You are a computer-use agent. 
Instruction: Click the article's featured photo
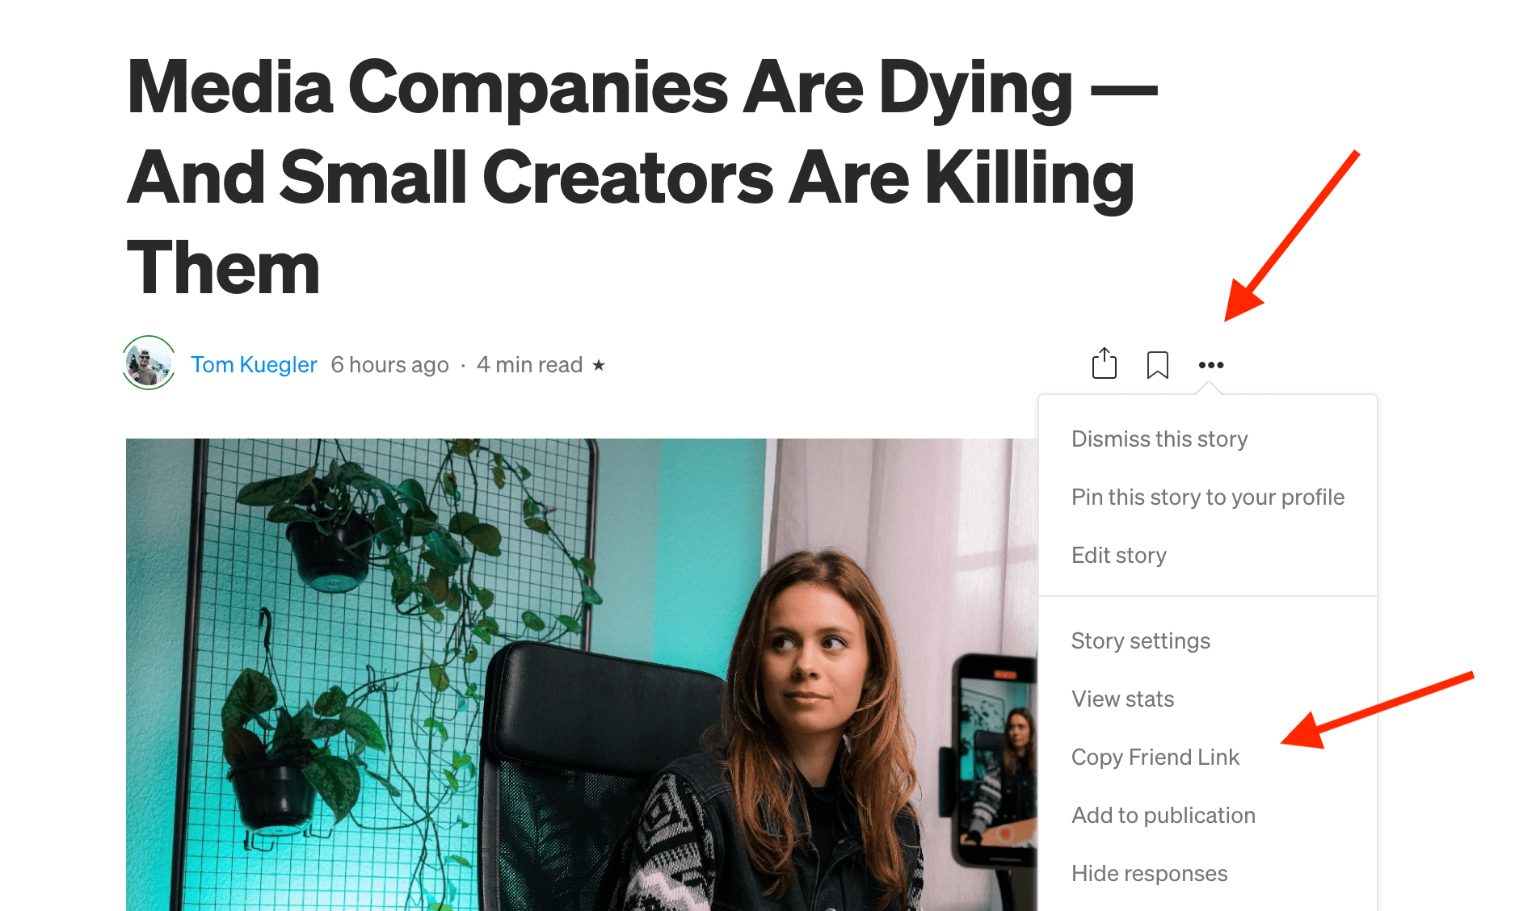[582, 674]
